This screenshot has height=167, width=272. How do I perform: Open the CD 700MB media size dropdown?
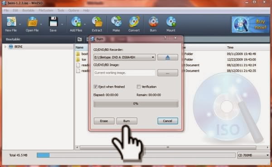tap(253, 155)
